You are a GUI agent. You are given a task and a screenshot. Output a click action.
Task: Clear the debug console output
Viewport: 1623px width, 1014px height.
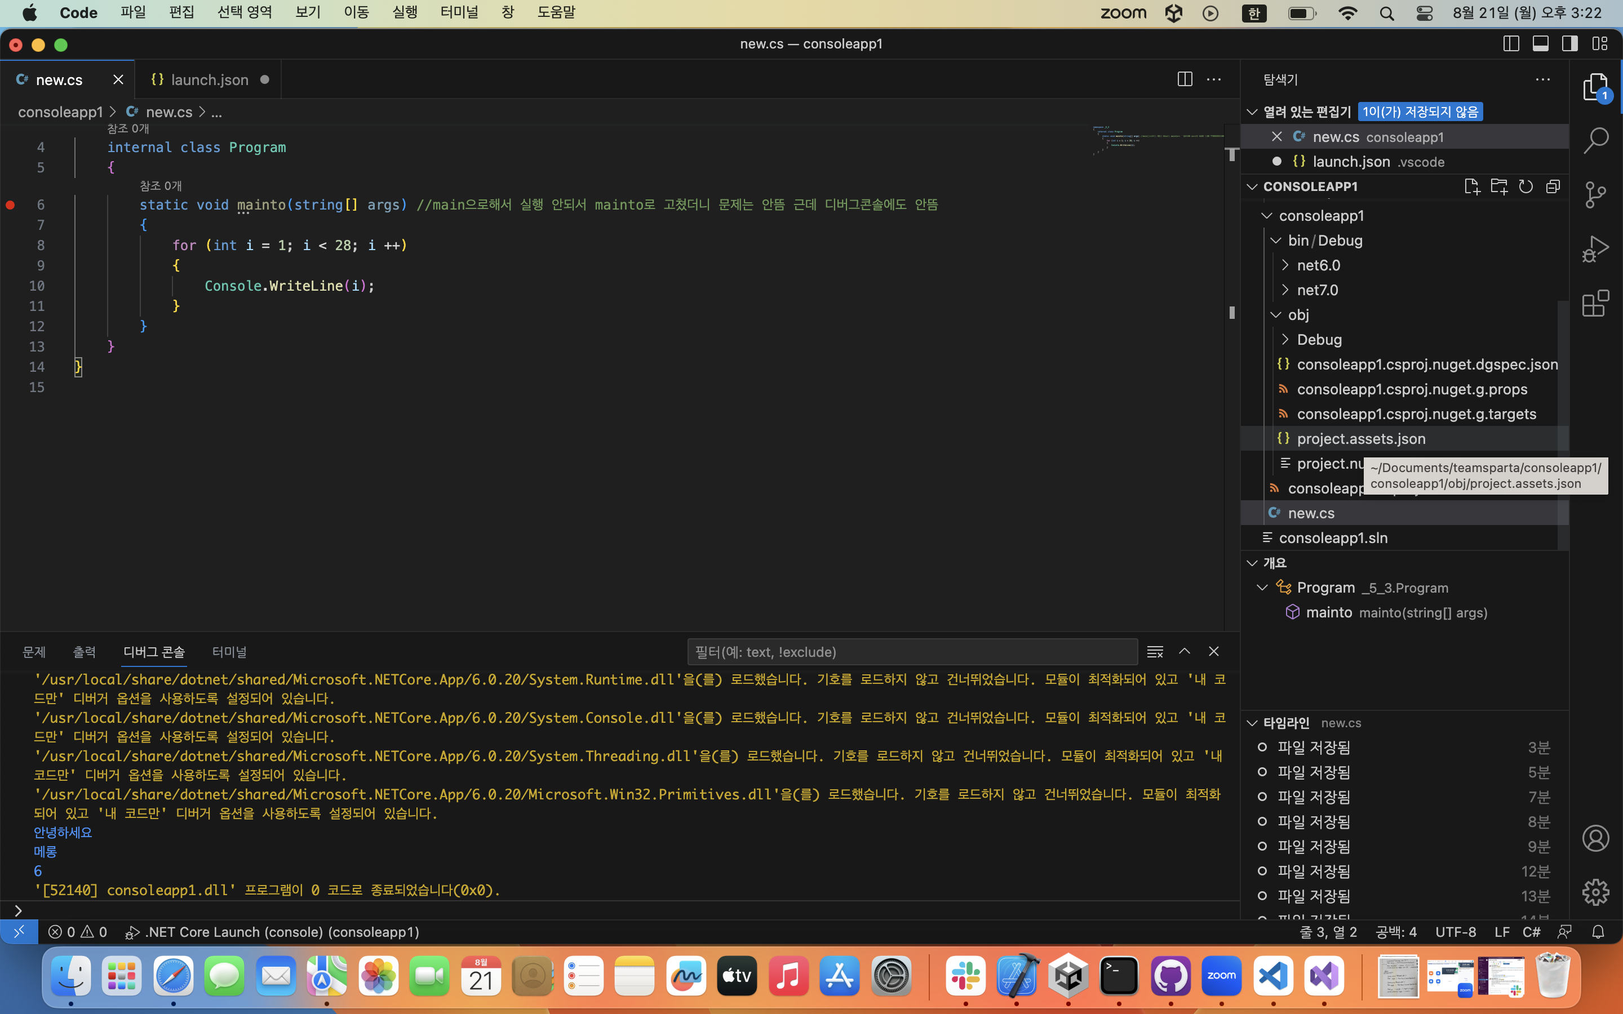click(1155, 651)
